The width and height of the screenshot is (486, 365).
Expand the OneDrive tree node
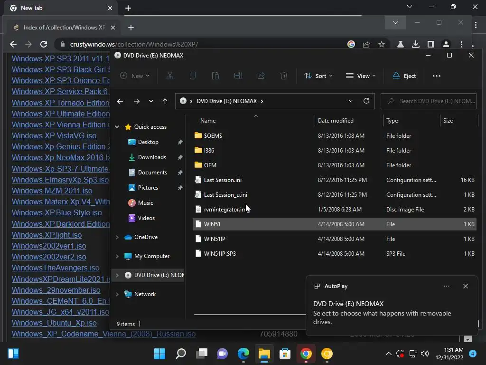coord(117,237)
